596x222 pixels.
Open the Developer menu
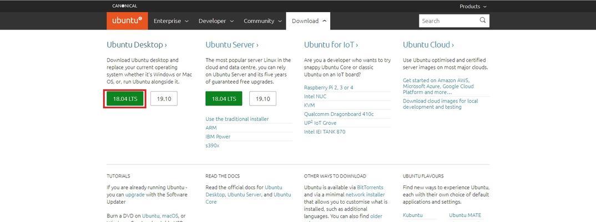[216, 21]
